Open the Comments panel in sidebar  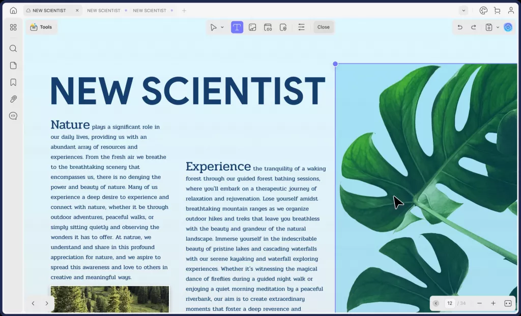[13, 116]
